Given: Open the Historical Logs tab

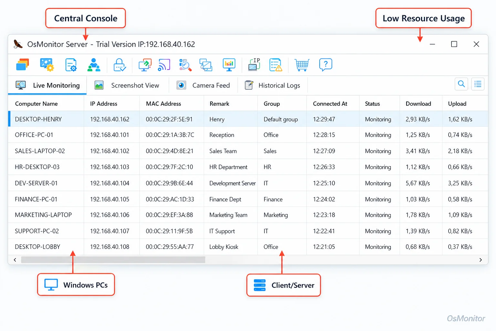Looking at the screenshot, I should pos(273,85).
